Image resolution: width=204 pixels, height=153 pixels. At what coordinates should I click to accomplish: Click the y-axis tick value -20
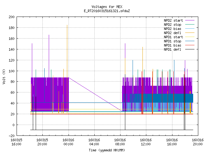[x=11, y=136]
